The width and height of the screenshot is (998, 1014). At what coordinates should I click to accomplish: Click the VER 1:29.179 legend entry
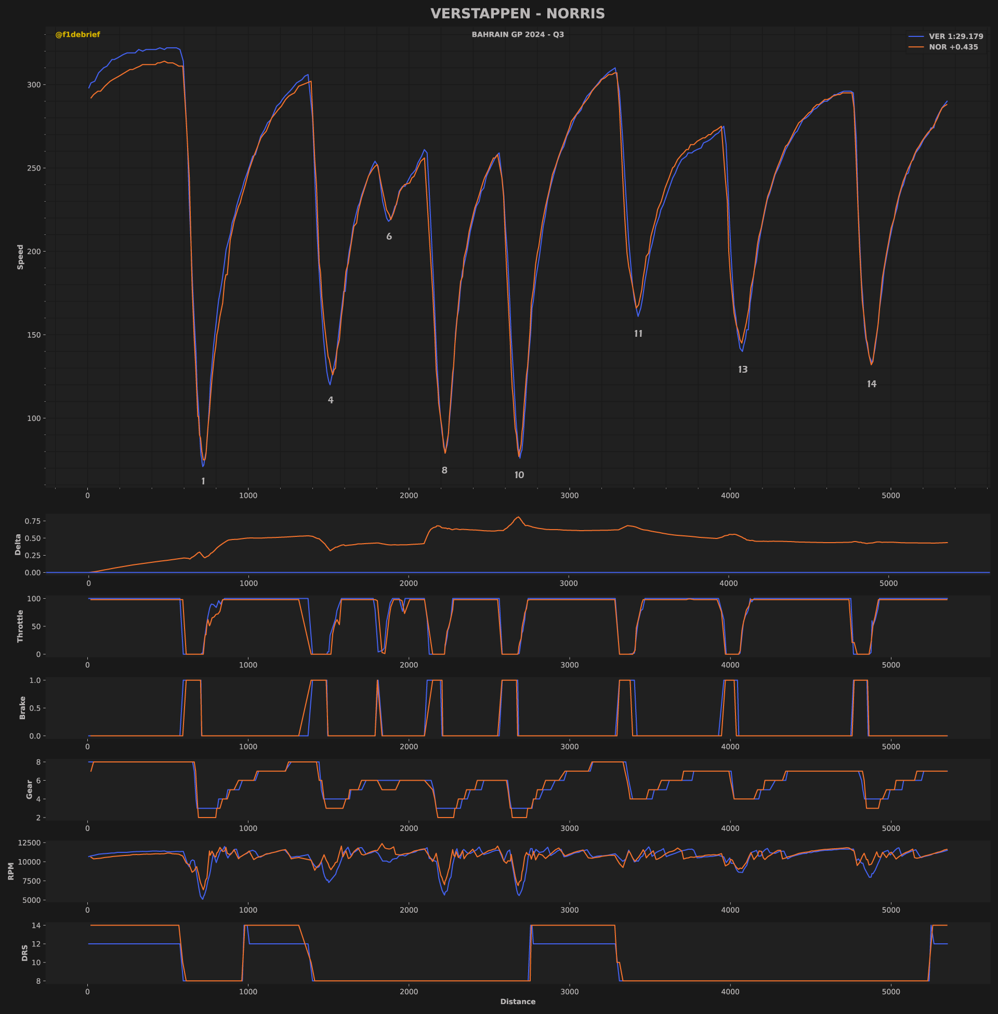955,37
